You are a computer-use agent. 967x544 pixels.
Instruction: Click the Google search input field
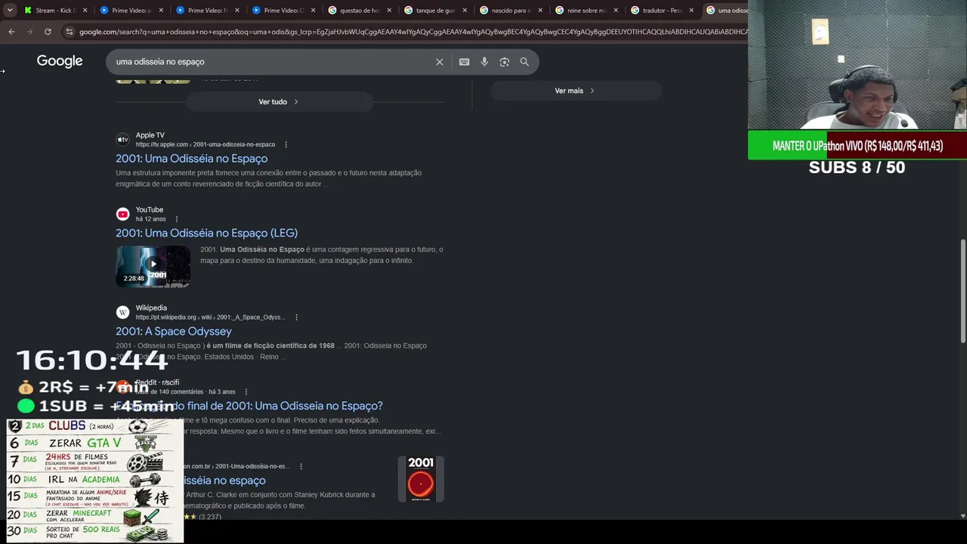tap(272, 62)
